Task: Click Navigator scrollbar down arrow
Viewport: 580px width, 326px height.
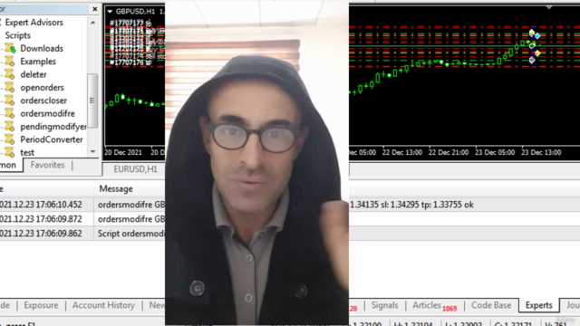Action: pyautogui.click(x=92, y=151)
